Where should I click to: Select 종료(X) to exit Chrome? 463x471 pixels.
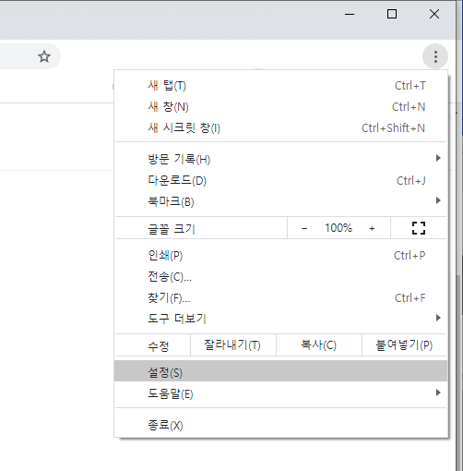(x=280, y=426)
